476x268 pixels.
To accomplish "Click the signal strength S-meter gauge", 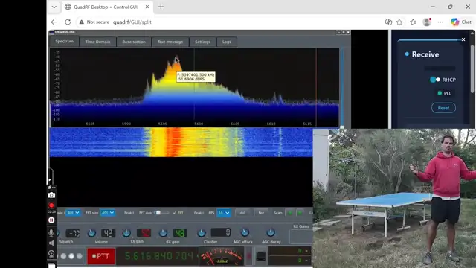I will coord(222,256).
